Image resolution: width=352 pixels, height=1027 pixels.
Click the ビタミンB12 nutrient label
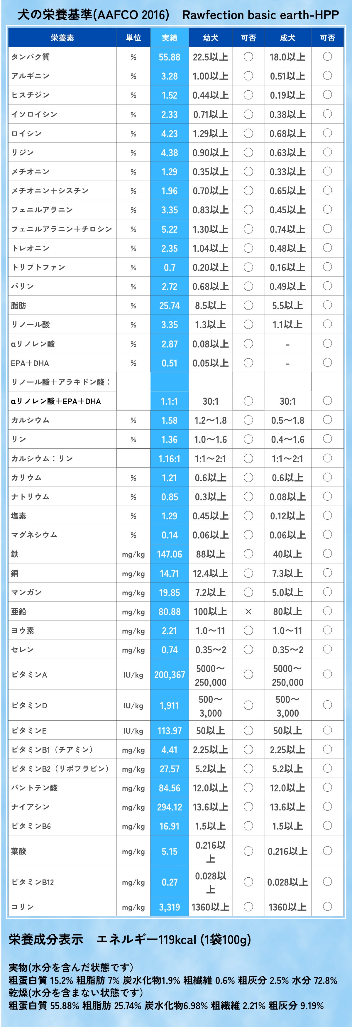pyautogui.click(x=33, y=882)
